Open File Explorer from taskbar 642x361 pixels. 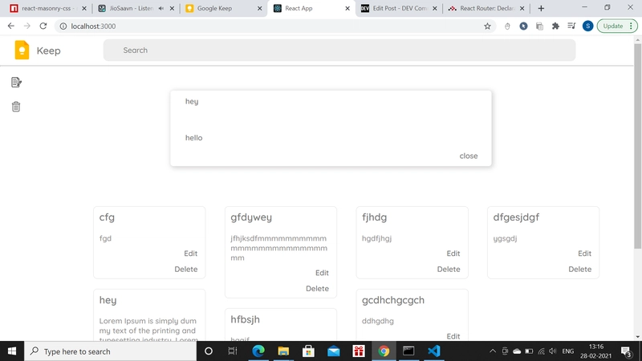[x=283, y=351]
